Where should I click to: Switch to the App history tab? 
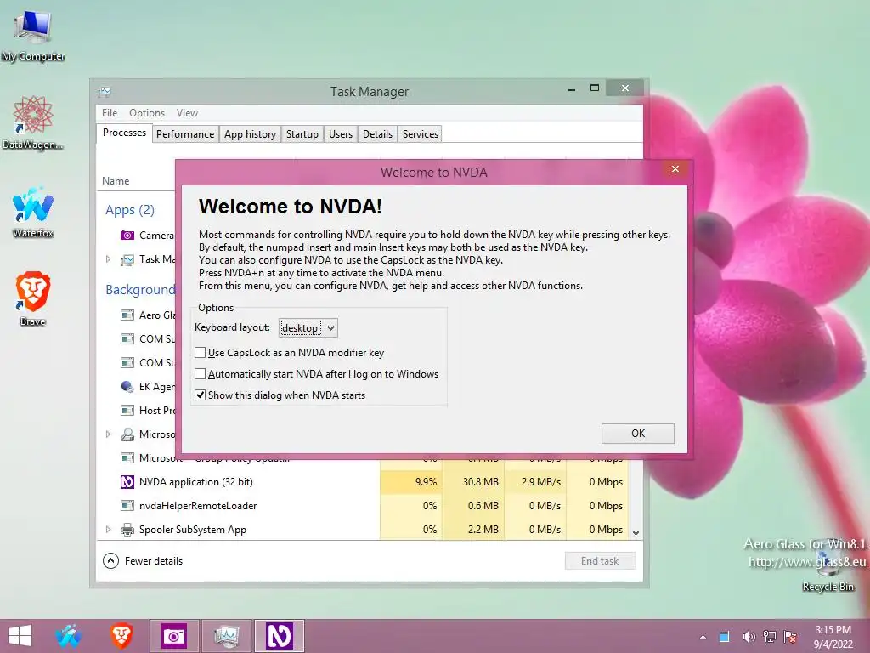[x=250, y=133]
